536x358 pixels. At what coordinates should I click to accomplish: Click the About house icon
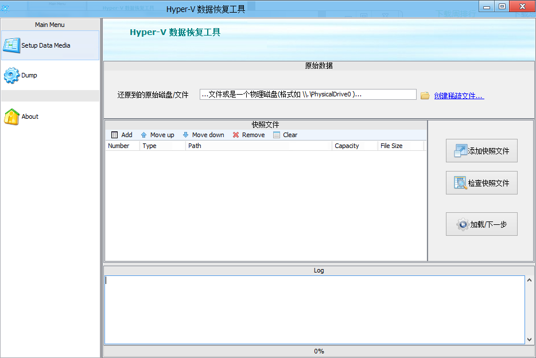click(11, 116)
